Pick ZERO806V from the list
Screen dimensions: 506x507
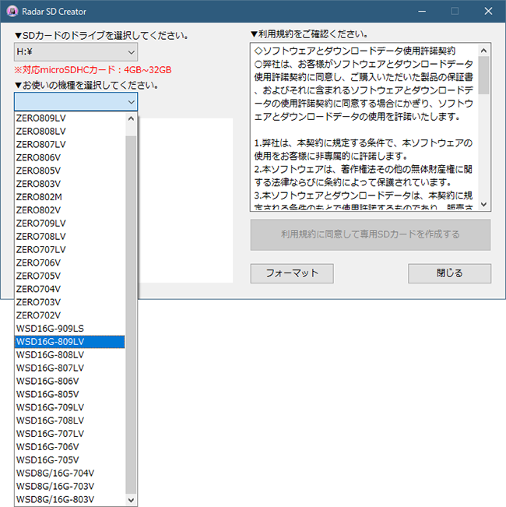point(69,158)
